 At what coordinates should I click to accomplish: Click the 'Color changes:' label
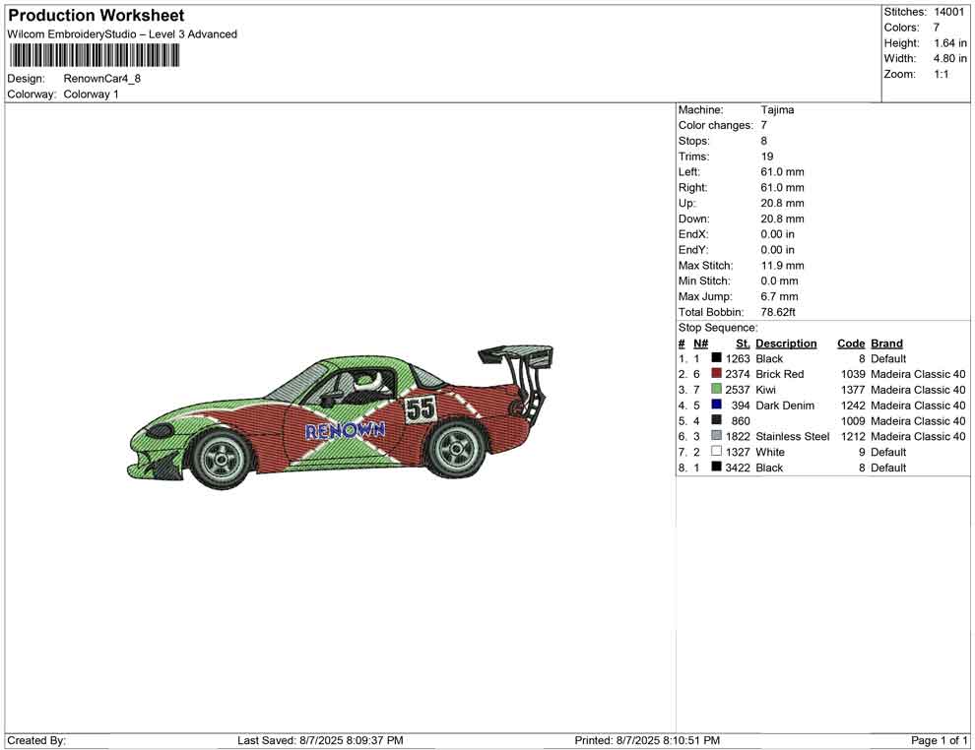(x=716, y=126)
